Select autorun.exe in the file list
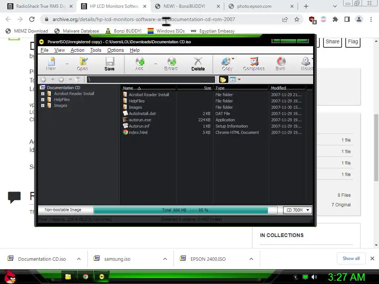The height and width of the screenshot is (284, 379). tap(140, 120)
